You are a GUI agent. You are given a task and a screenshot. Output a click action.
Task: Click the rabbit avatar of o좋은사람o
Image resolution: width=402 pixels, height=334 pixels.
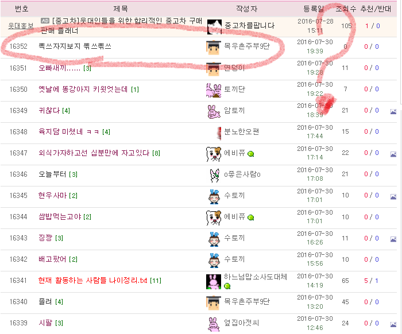[x=214, y=175]
